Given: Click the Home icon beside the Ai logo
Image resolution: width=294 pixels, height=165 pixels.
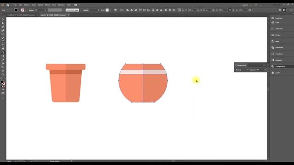Looking at the screenshot, I should pos(8,5).
